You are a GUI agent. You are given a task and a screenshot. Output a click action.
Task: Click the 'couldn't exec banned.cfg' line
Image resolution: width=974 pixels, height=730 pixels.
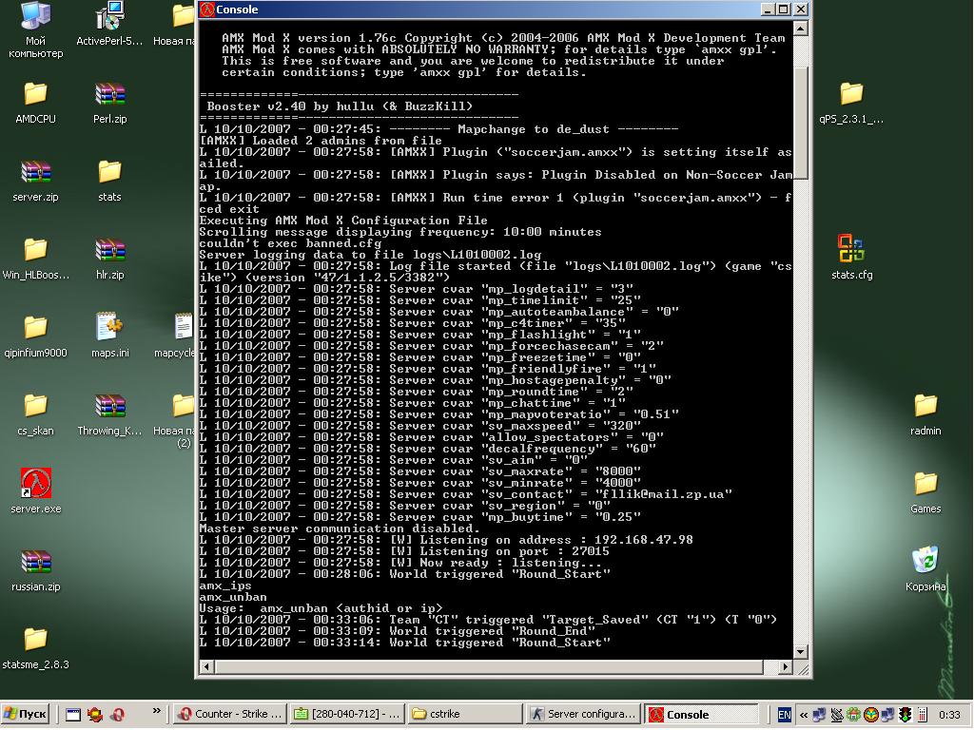pyautogui.click(x=290, y=243)
